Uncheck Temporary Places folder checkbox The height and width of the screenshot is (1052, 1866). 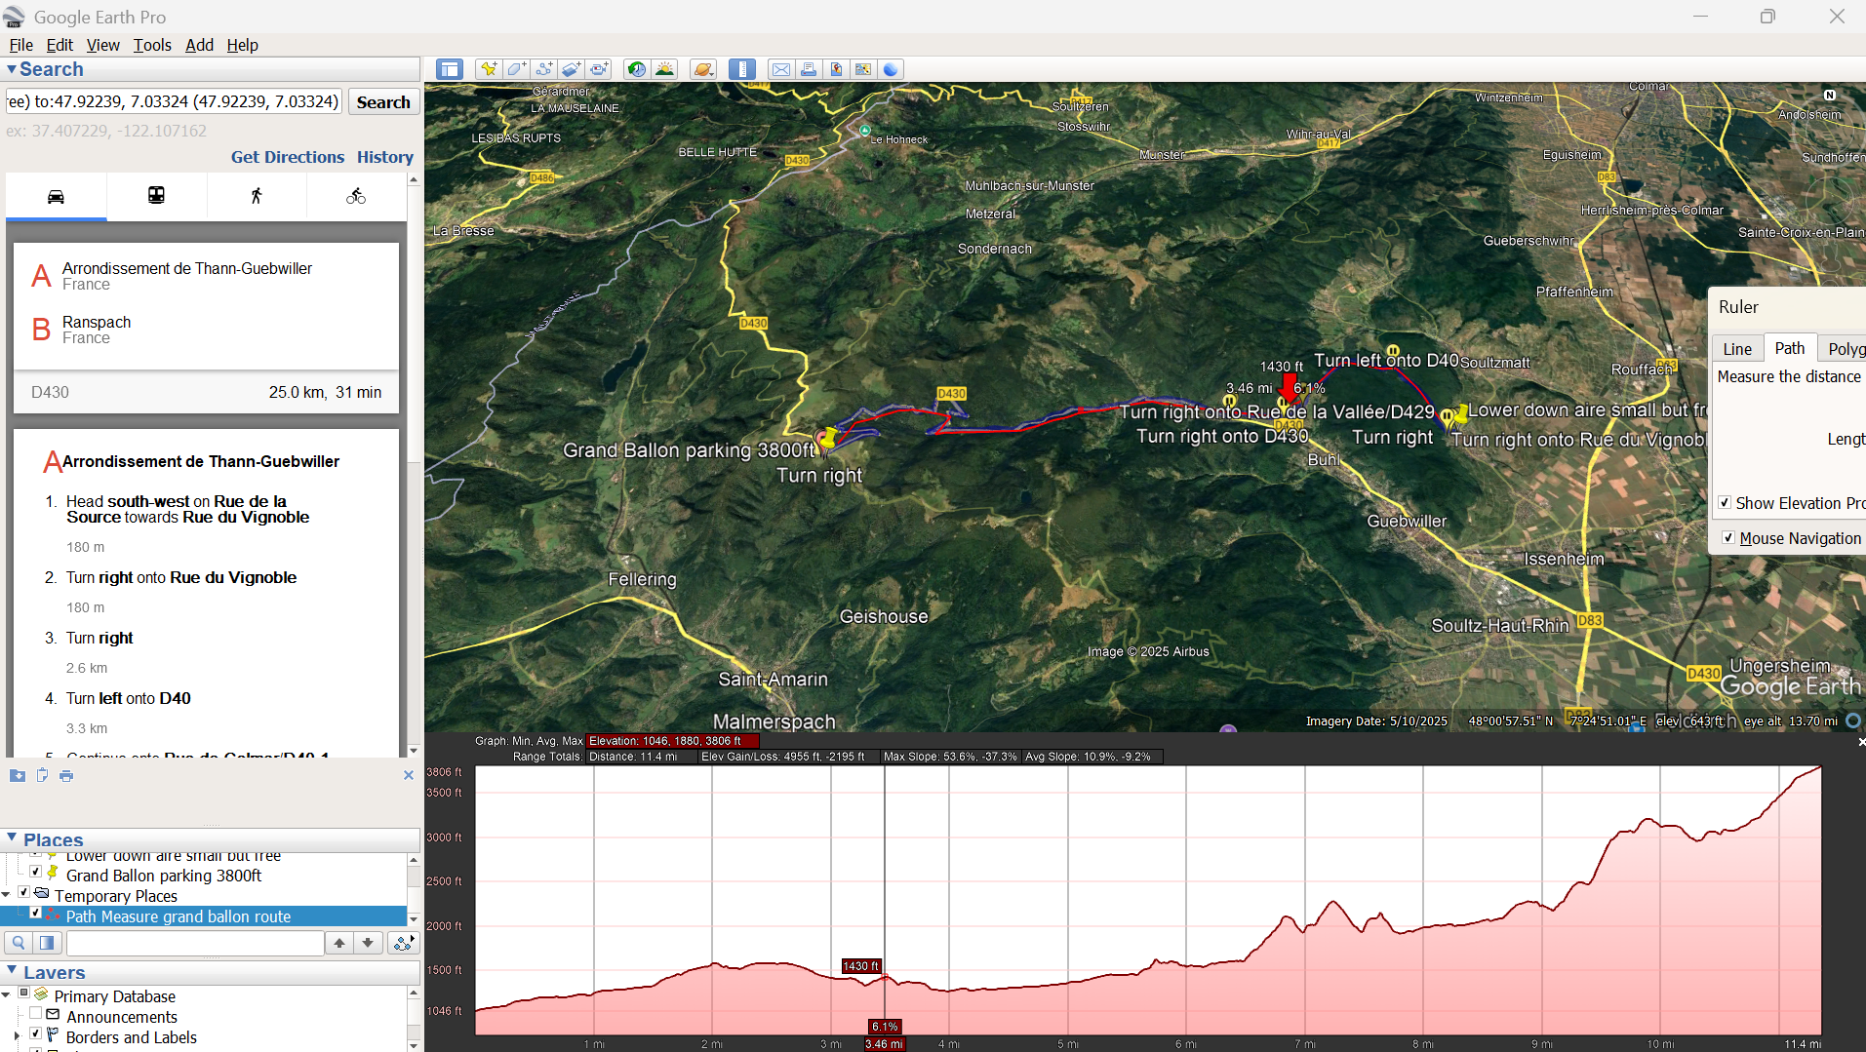click(x=24, y=892)
